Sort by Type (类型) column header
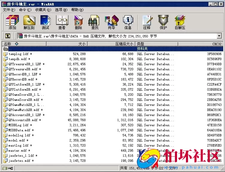This screenshot has width=225, height=172. click(x=157, y=44)
